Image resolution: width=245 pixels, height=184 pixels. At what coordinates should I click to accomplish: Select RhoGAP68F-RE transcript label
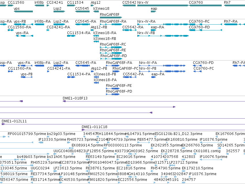click(113, 50)
